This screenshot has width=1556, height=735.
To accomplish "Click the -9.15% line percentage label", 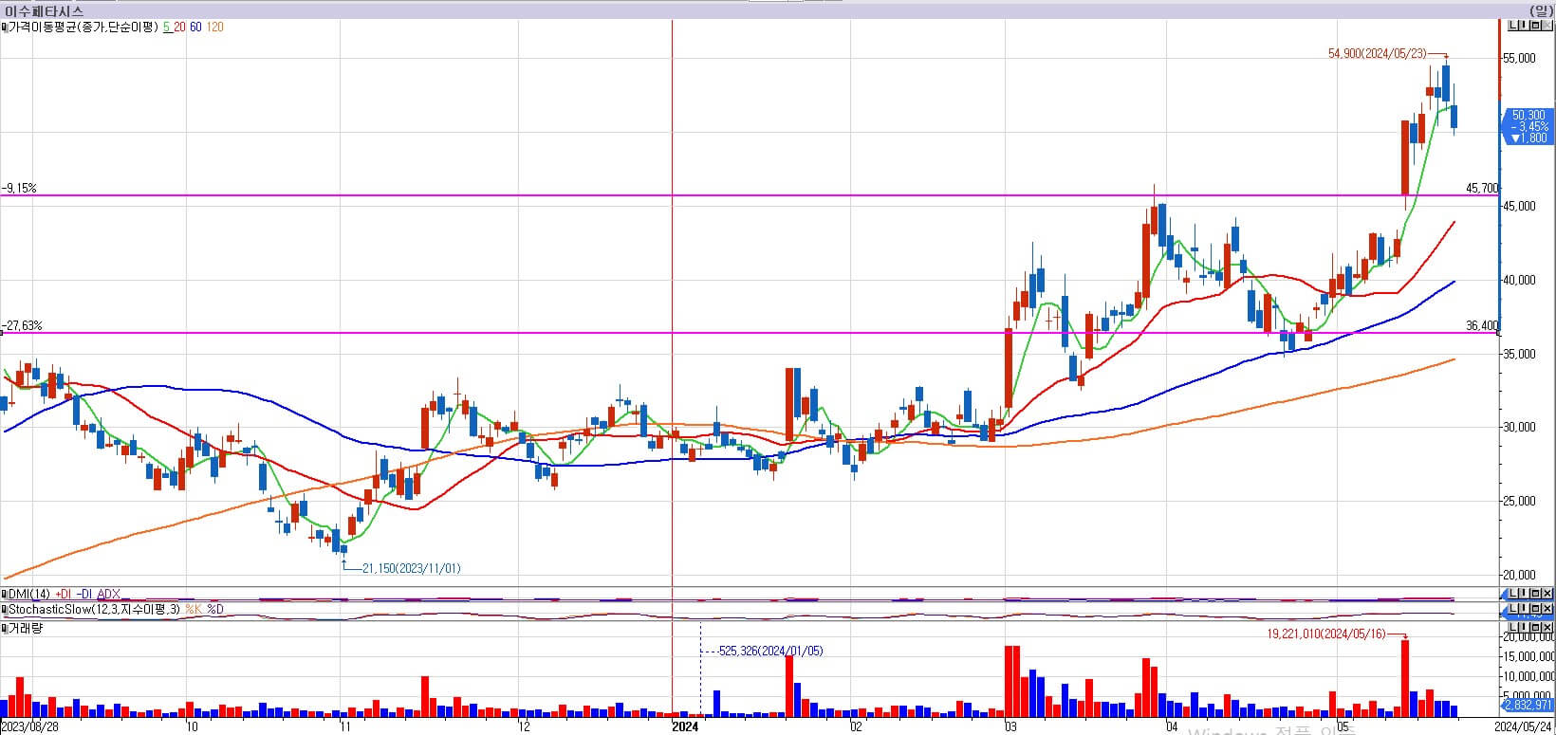I will tap(19, 189).
